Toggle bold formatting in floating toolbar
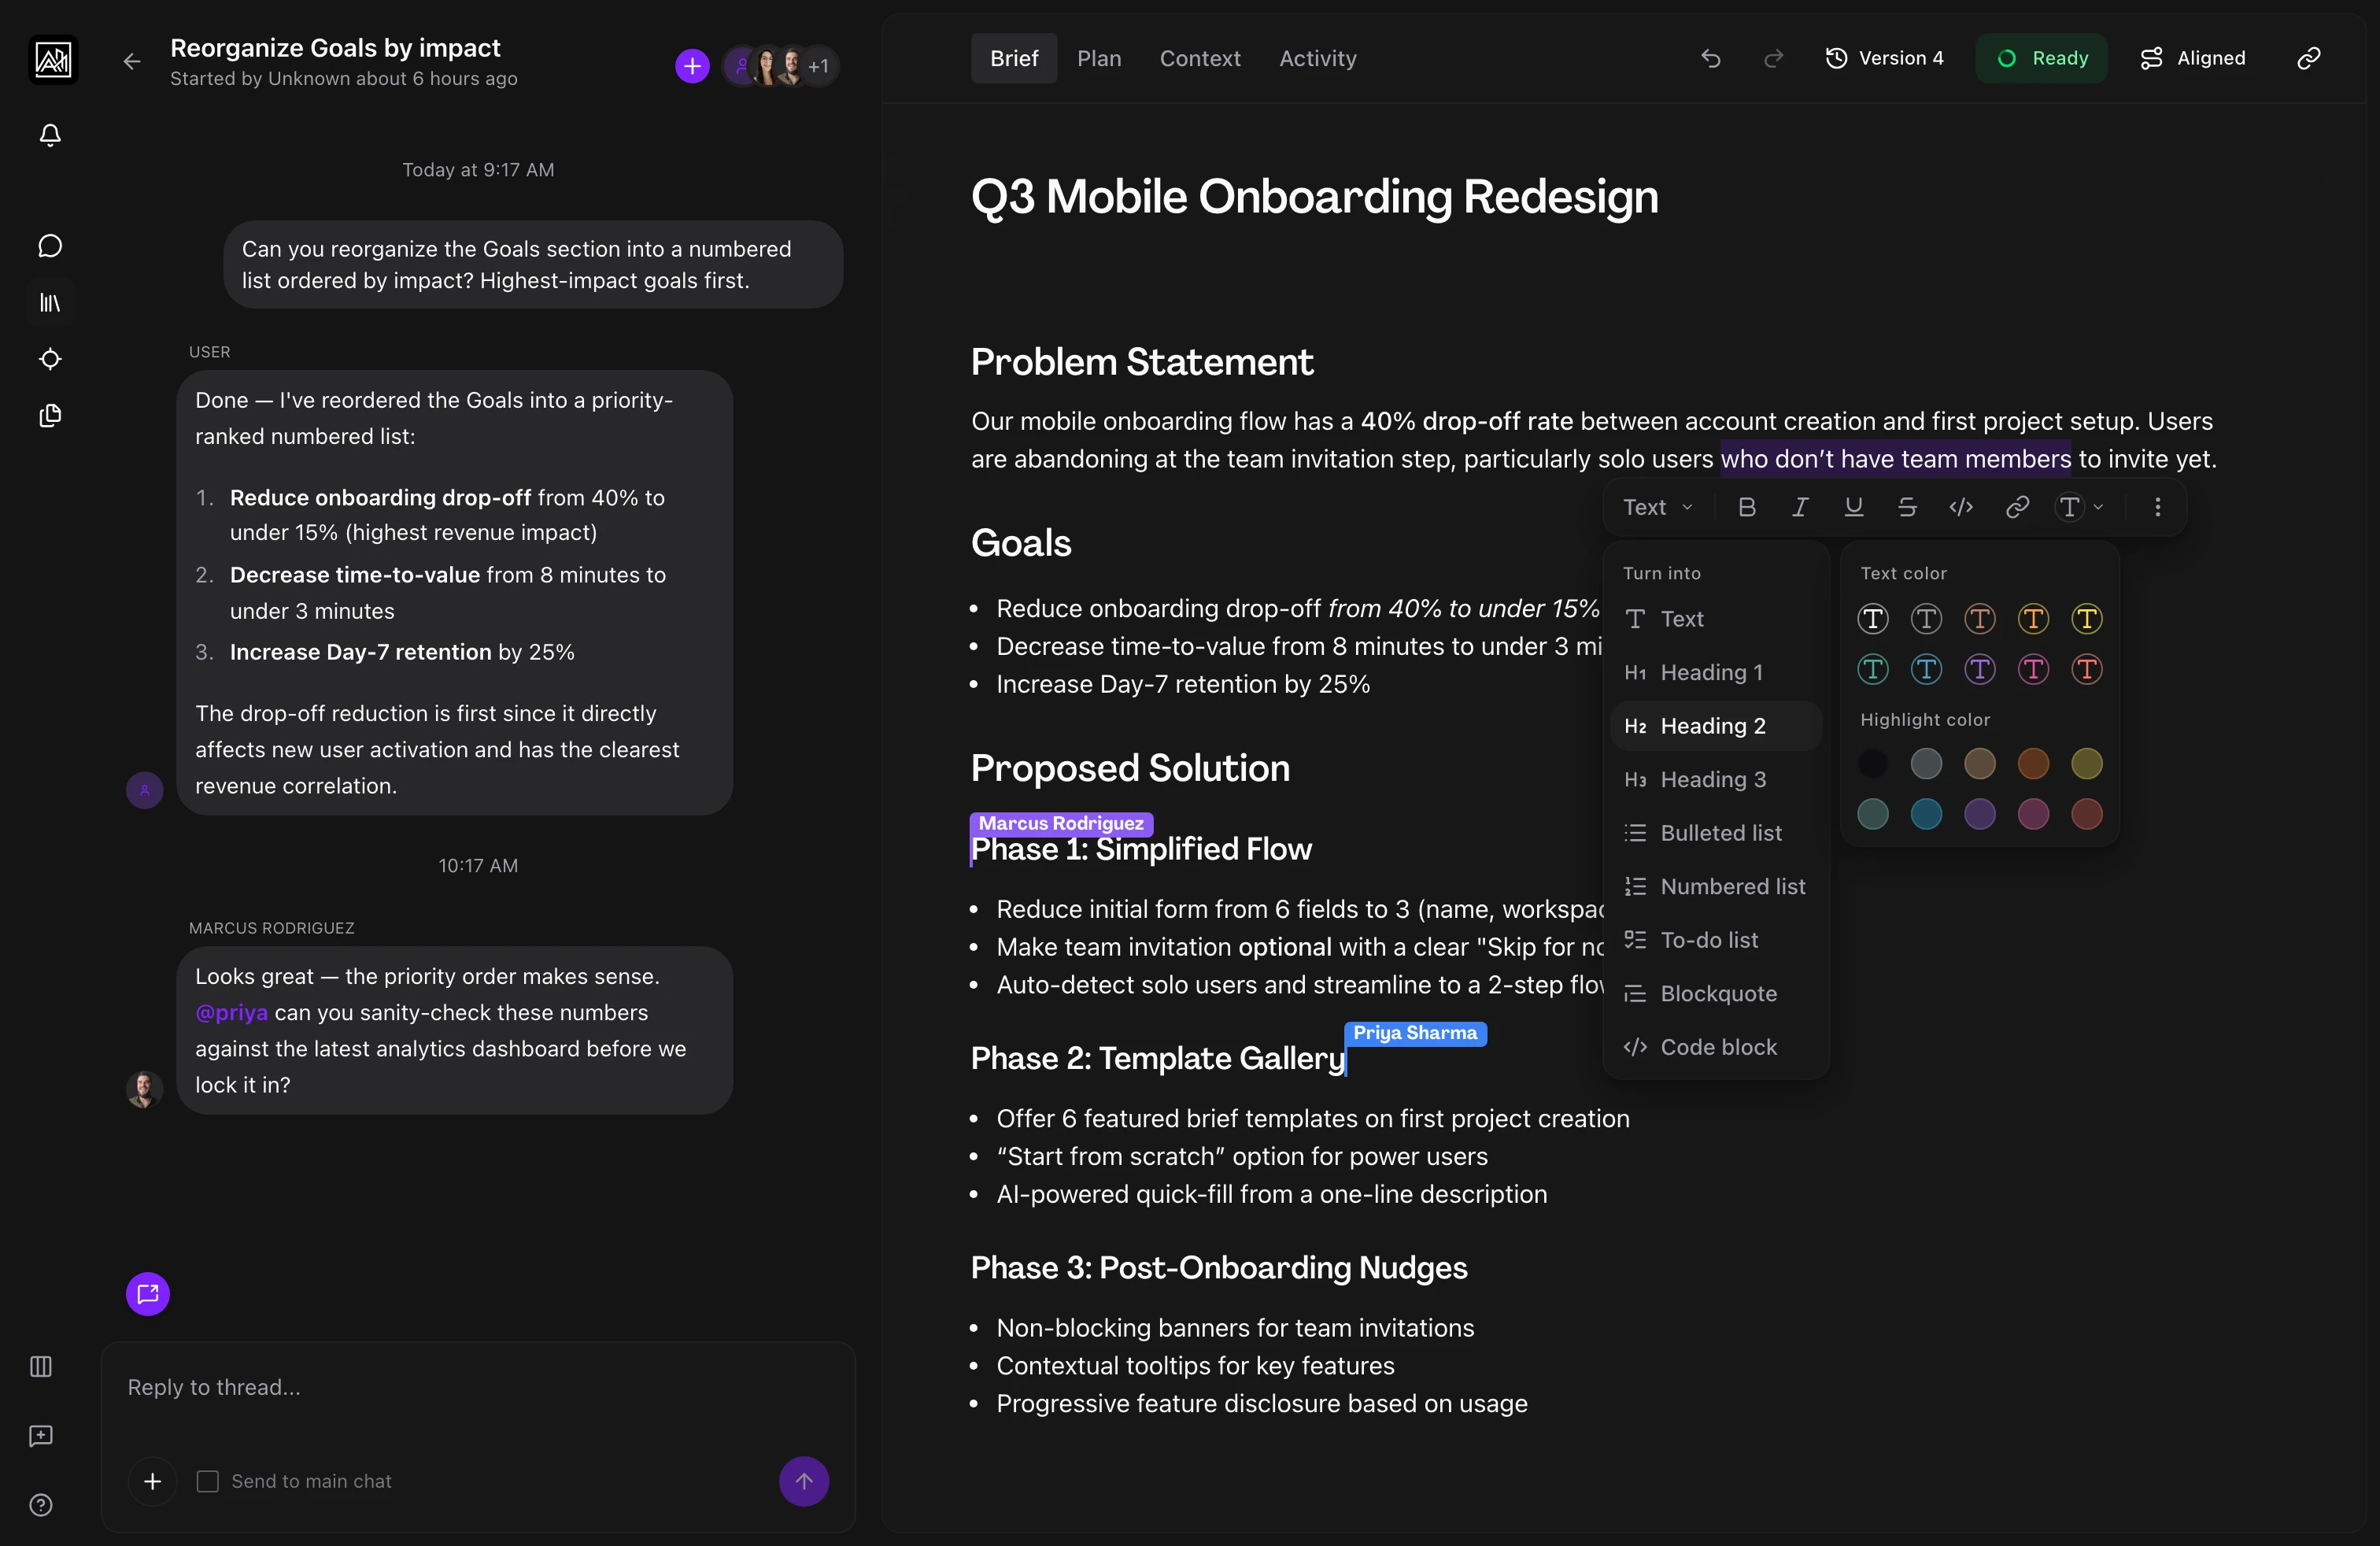Screen dimensions: 2380x1546 (x=1747, y=507)
